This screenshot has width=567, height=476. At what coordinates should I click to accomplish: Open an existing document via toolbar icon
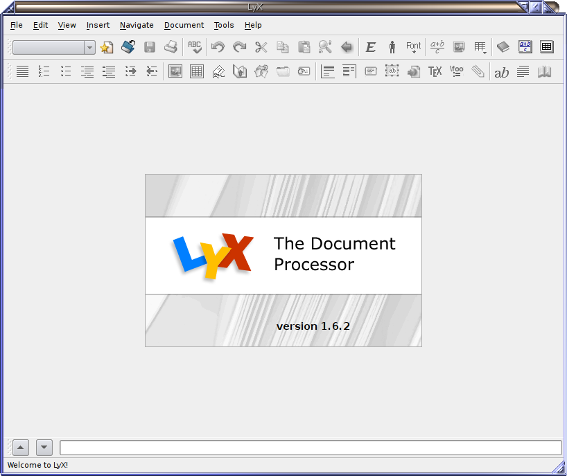[x=128, y=47]
